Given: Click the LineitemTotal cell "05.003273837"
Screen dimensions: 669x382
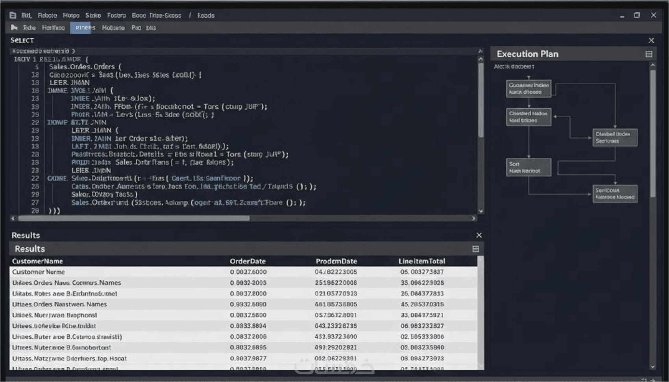Looking at the screenshot, I should tap(422, 272).
